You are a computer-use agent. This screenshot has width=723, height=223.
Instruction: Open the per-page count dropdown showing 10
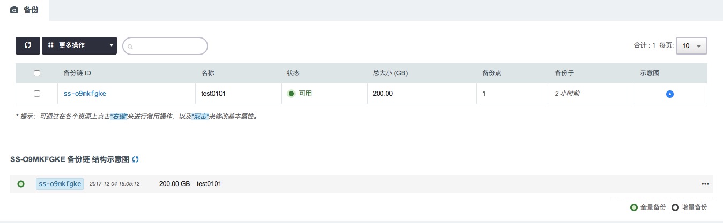click(691, 46)
